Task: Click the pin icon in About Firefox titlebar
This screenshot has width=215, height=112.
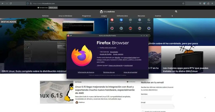Action: (x=71, y=36)
